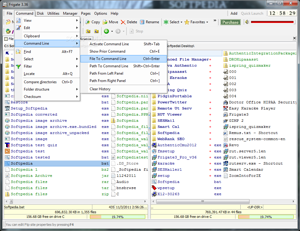The width and height of the screenshot is (300, 231).
Task: Click the left panel 19.74% disk usage bar
Action: [x=117, y=217]
